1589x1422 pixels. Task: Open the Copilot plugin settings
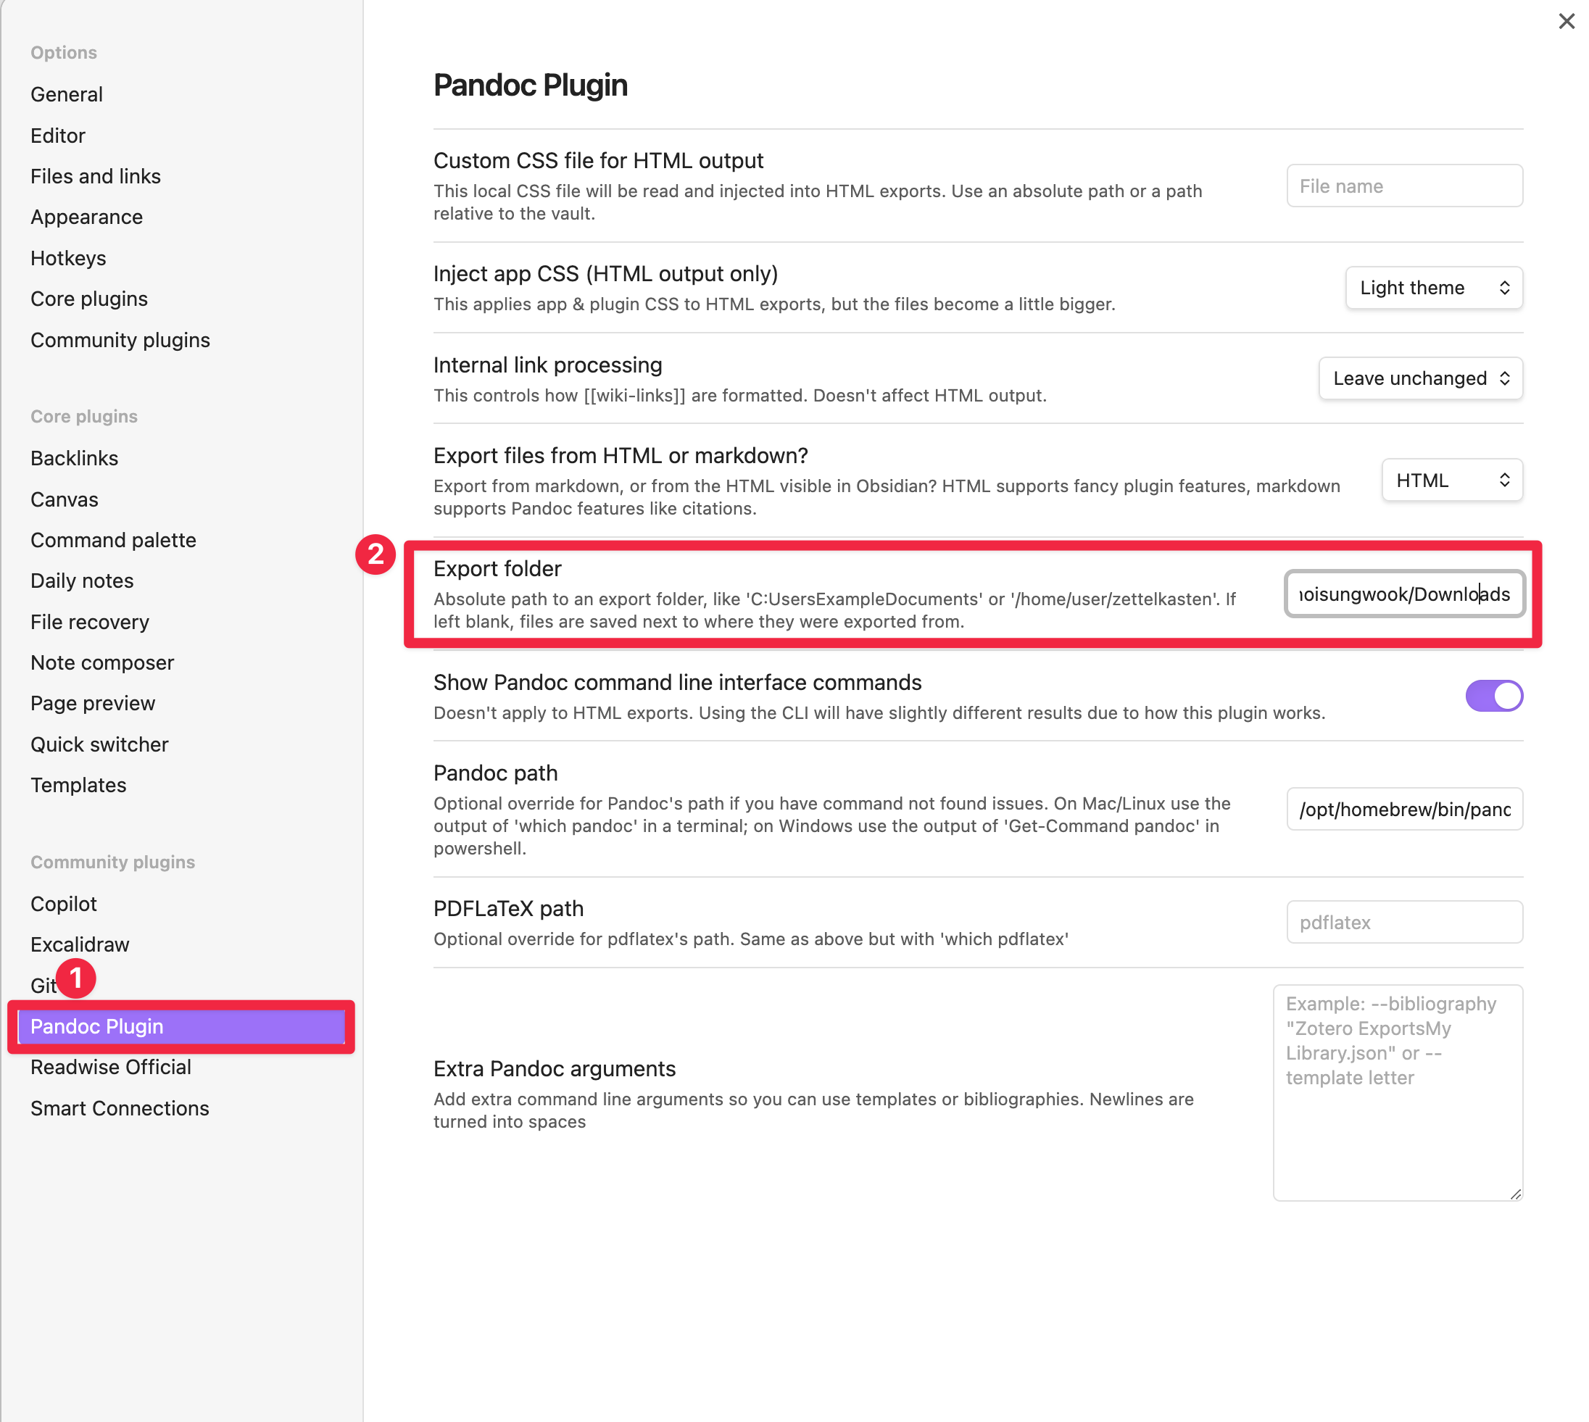pyautogui.click(x=63, y=903)
